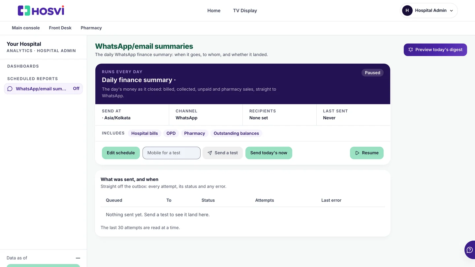Click the Queued column header
The height and width of the screenshot is (267, 475).
click(114, 200)
